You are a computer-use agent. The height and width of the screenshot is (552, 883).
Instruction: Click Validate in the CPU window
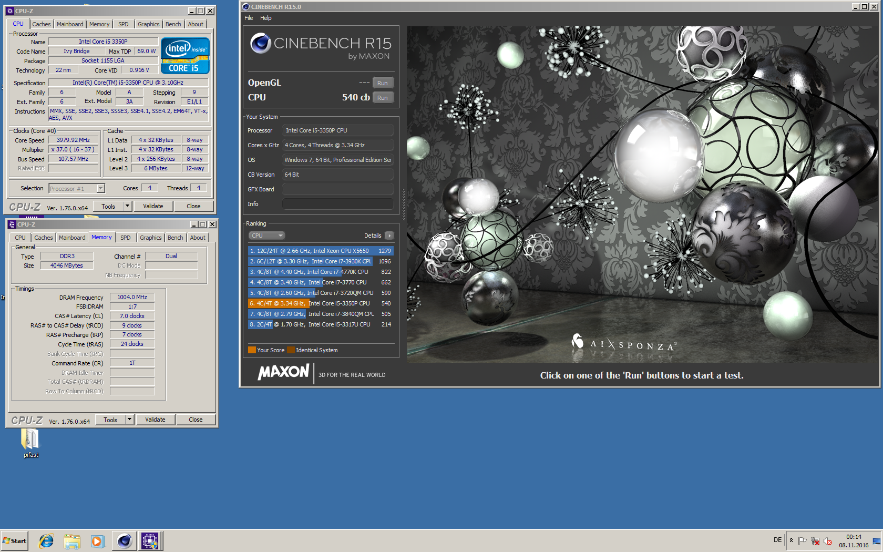coord(153,206)
